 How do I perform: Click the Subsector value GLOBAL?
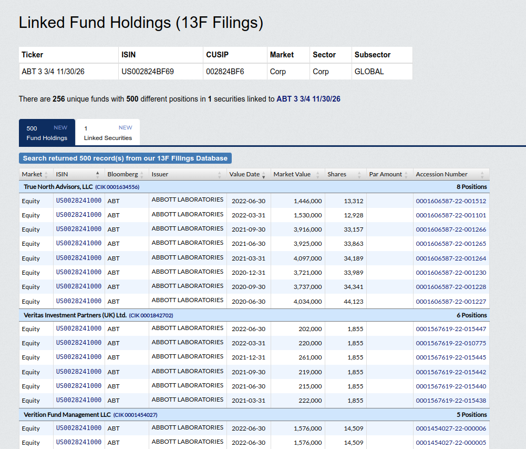[369, 72]
